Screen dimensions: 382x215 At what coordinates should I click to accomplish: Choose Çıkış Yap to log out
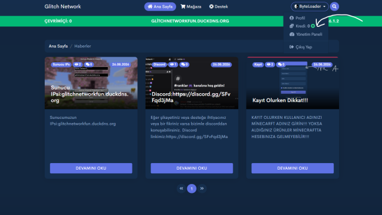click(x=301, y=47)
